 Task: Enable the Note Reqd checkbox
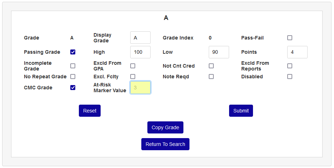point(211,77)
